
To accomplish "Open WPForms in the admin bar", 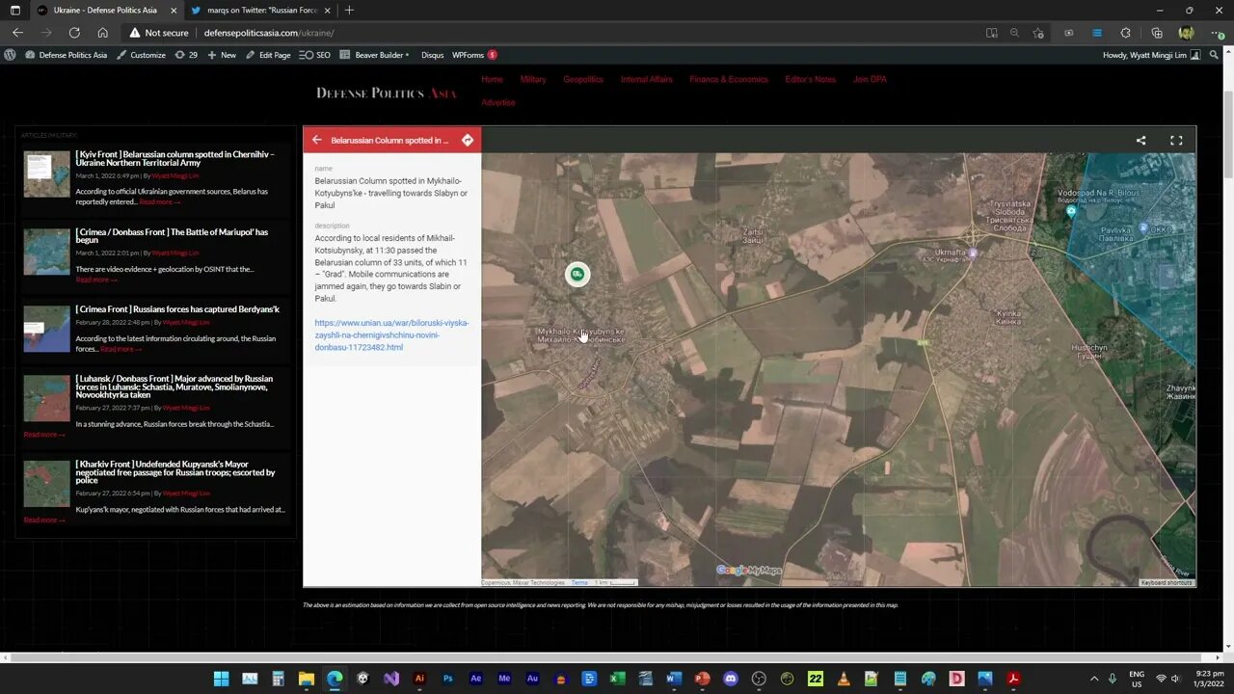I will (474, 55).
